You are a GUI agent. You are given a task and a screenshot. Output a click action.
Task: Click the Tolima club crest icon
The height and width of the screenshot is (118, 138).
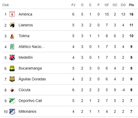point(12,36)
